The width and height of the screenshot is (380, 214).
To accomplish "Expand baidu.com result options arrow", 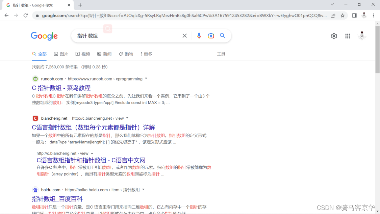I will (x=144, y=190).
